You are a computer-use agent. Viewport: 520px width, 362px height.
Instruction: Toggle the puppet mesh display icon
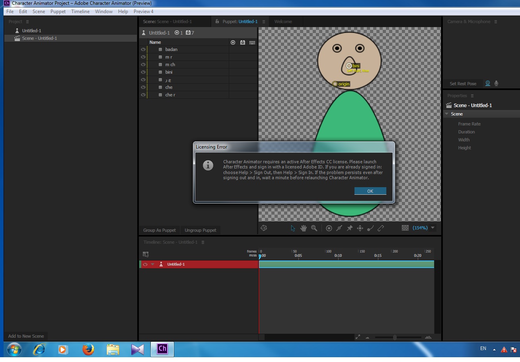pos(264,228)
